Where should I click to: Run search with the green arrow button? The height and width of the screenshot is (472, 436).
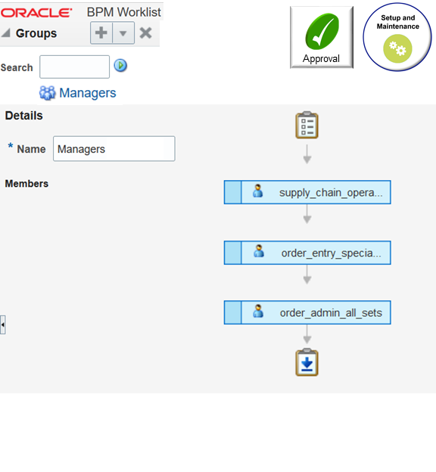tap(120, 65)
